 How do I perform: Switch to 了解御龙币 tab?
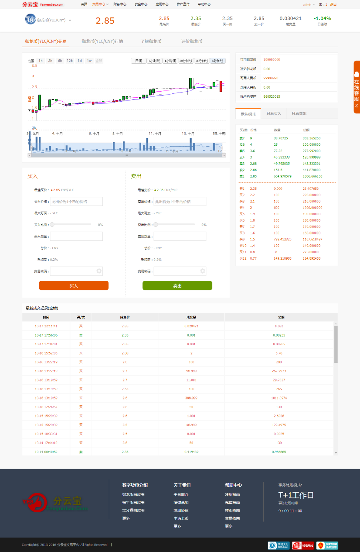(151, 41)
